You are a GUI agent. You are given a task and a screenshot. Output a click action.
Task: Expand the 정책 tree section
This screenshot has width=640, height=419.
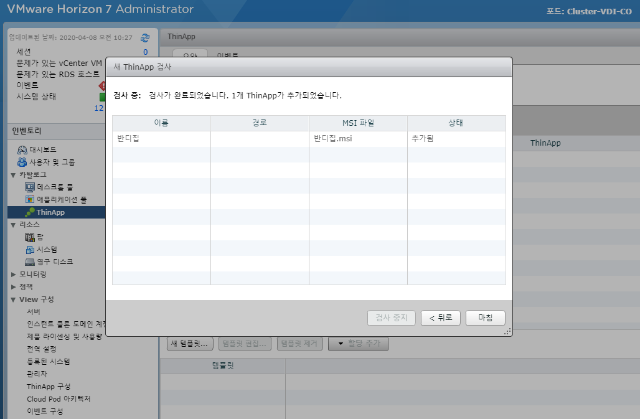pos(13,287)
